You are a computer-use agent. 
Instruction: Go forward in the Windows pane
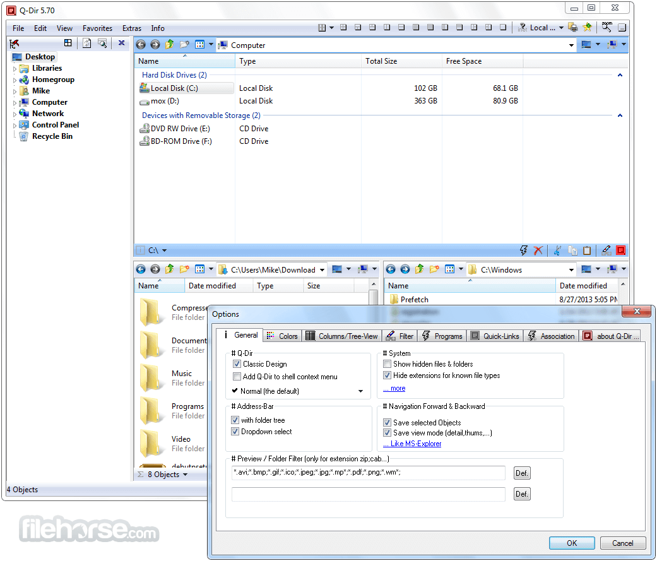point(405,269)
